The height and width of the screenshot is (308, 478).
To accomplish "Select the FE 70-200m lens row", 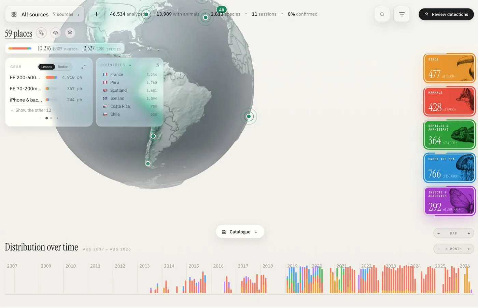I will 46,89.
